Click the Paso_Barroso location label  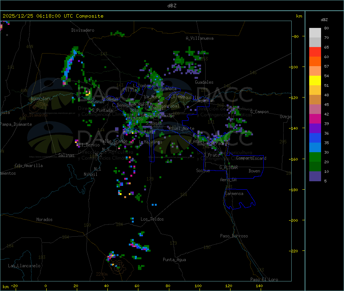(x=234, y=236)
